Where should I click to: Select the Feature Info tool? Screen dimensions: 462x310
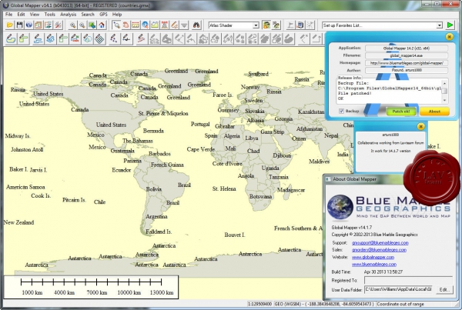pyautogui.click(x=146, y=25)
